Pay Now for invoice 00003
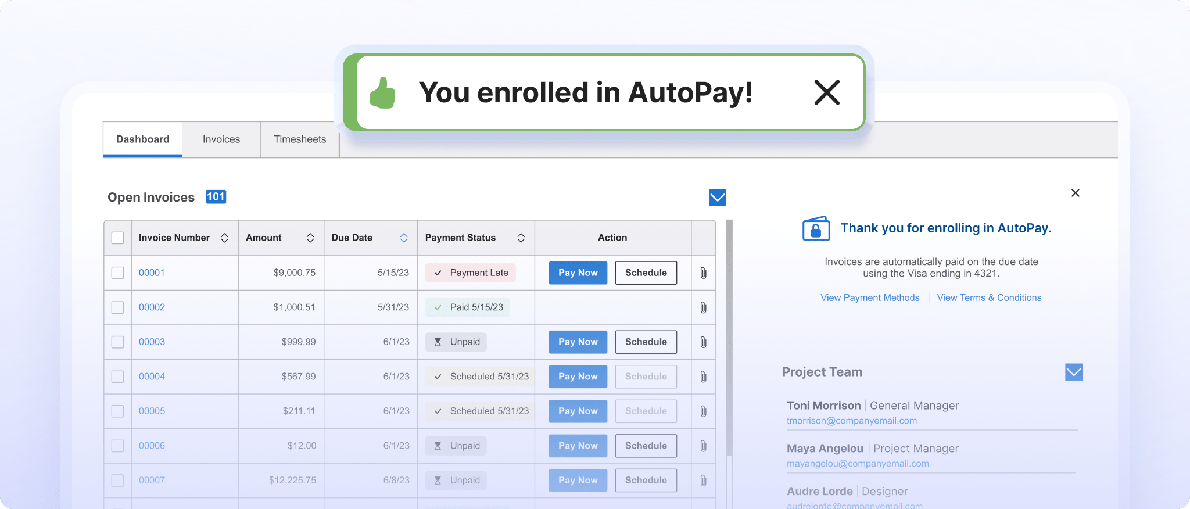 click(x=578, y=342)
